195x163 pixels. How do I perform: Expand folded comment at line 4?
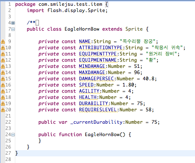13,23
